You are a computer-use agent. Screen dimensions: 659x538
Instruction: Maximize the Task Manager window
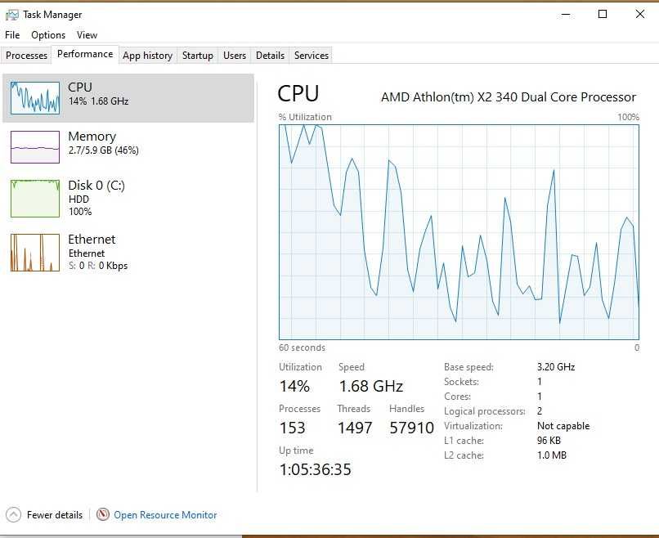click(603, 14)
